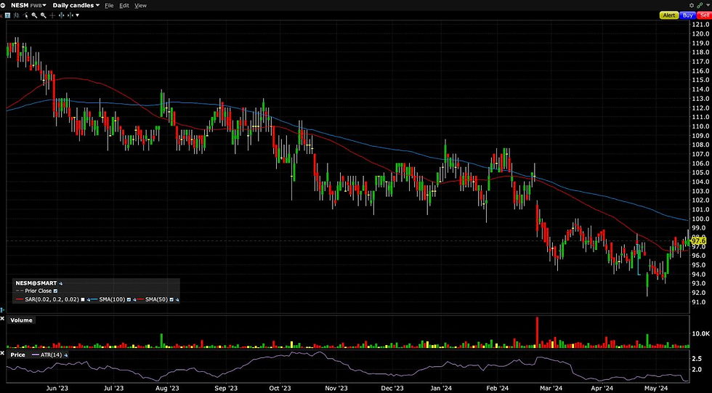Click the SMA(50) red line color sample
Image resolution: width=712 pixels, height=393 pixels.
click(139, 299)
